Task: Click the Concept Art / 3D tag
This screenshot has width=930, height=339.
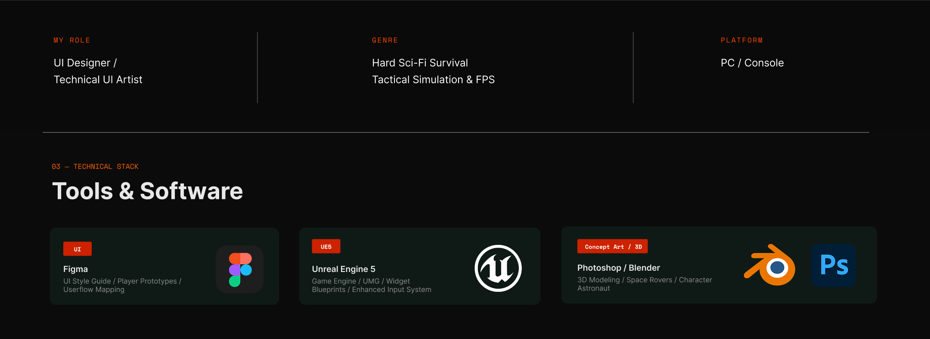Action: pos(613,246)
